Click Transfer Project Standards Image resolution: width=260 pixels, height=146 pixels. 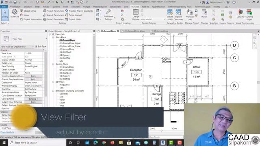[79, 11]
